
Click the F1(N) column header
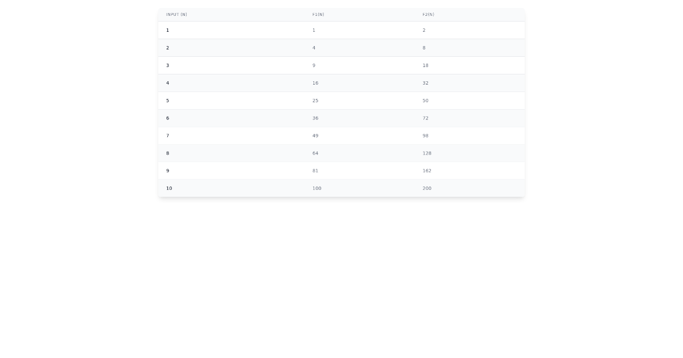tap(317, 15)
